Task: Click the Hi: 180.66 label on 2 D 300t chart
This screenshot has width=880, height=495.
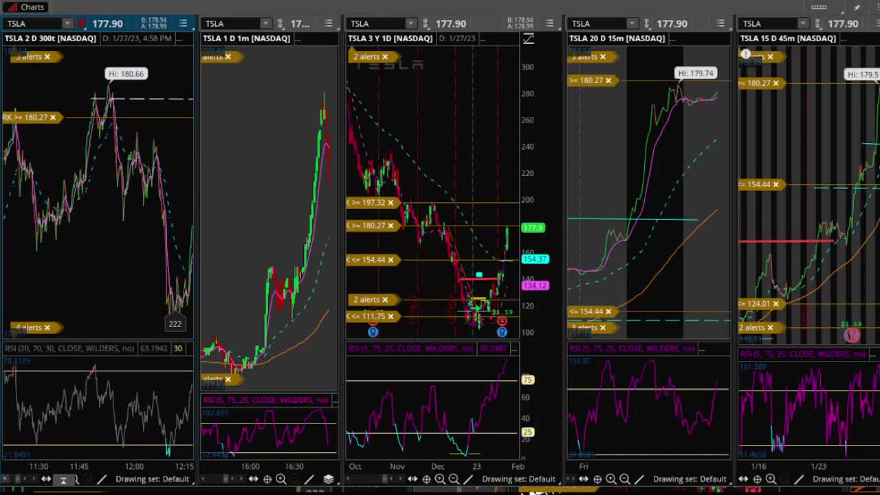Action: pos(126,74)
